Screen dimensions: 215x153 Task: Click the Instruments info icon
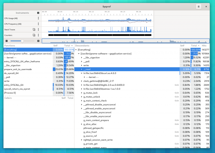pyautogui.click(x=38, y=13)
